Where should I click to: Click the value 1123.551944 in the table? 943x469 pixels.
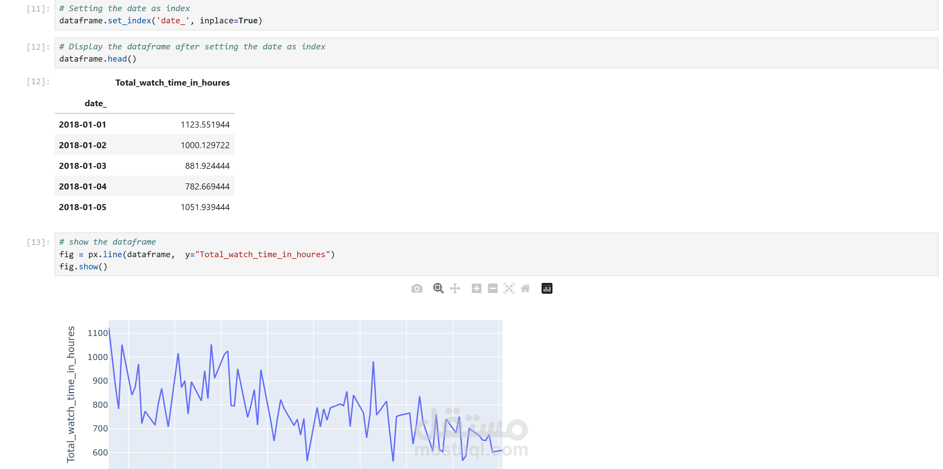[x=205, y=125]
